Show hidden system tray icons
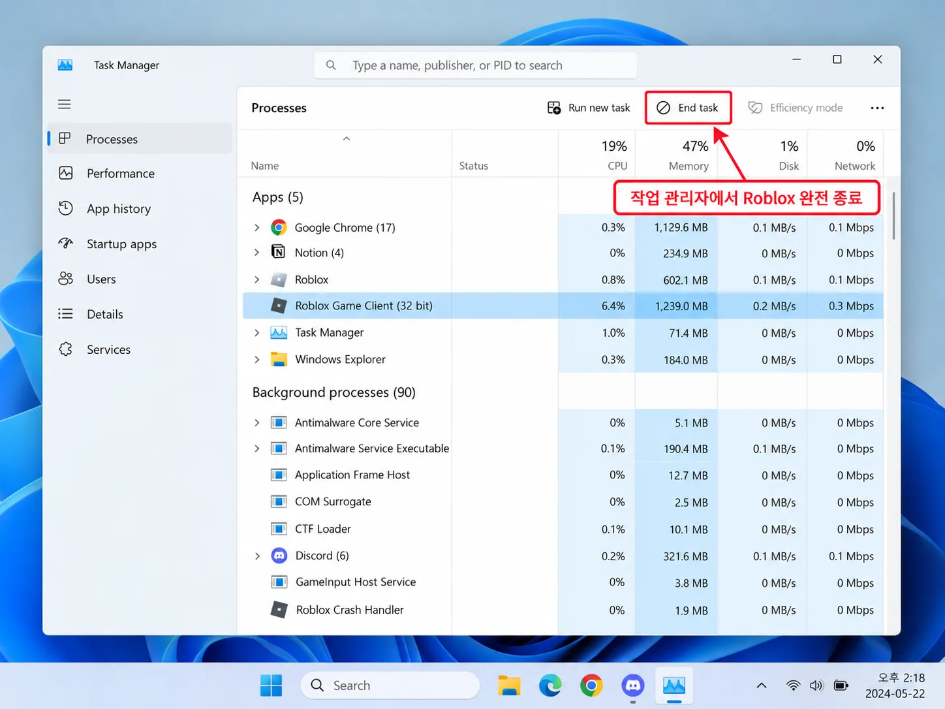Image resolution: width=945 pixels, height=709 pixels. click(x=761, y=685)
